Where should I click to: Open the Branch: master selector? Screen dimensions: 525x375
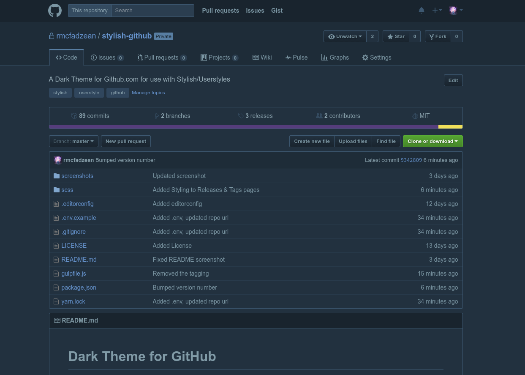pos(73,141)
